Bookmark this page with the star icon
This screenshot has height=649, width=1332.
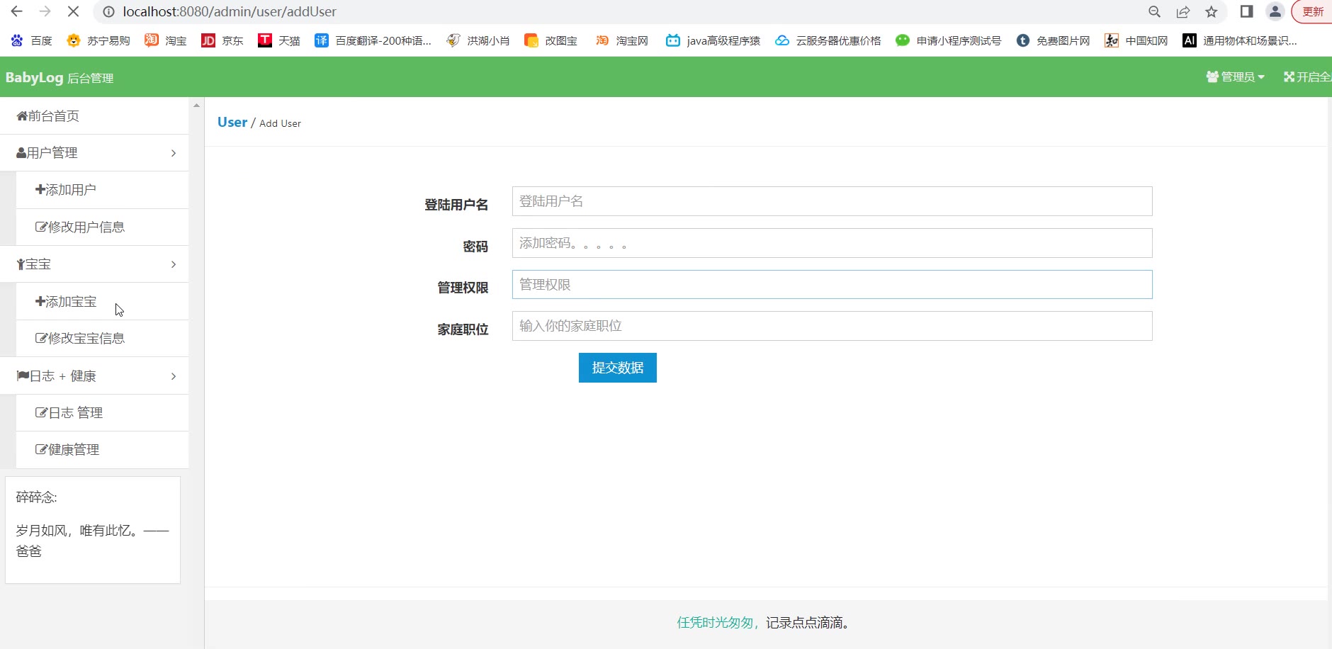pos(1212,11)
